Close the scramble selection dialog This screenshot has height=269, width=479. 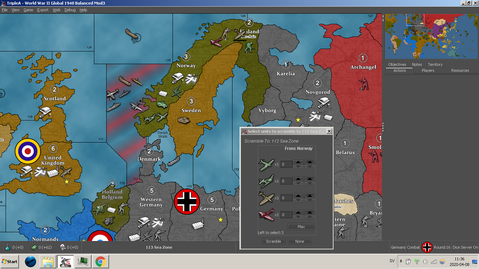click(x=329, y=131)
